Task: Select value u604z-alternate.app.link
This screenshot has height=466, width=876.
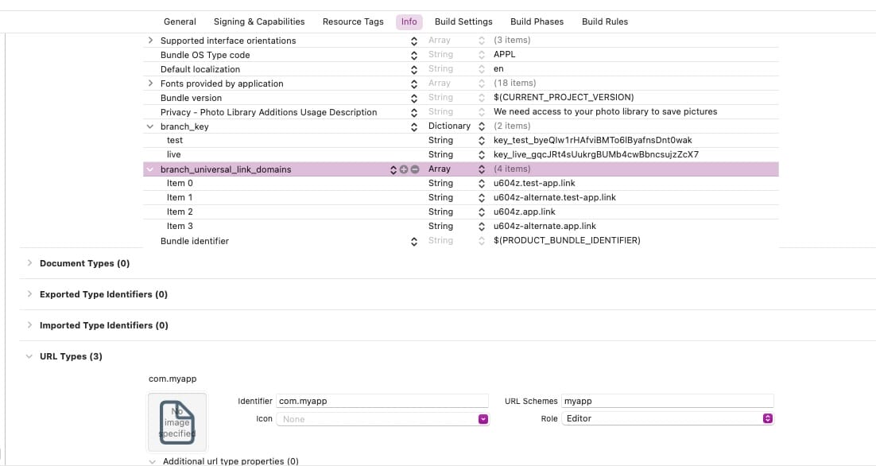Action: (545, 226)
